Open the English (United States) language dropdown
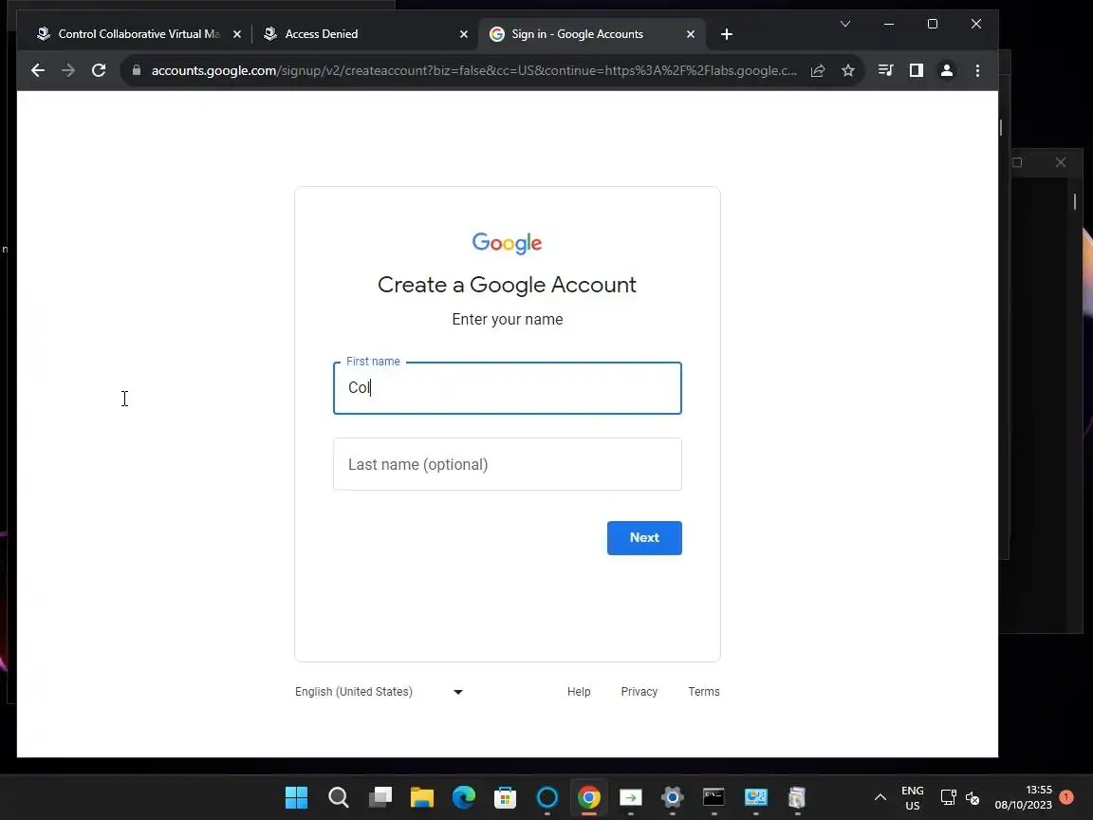 pyautogui.click(x=380, y=692)
